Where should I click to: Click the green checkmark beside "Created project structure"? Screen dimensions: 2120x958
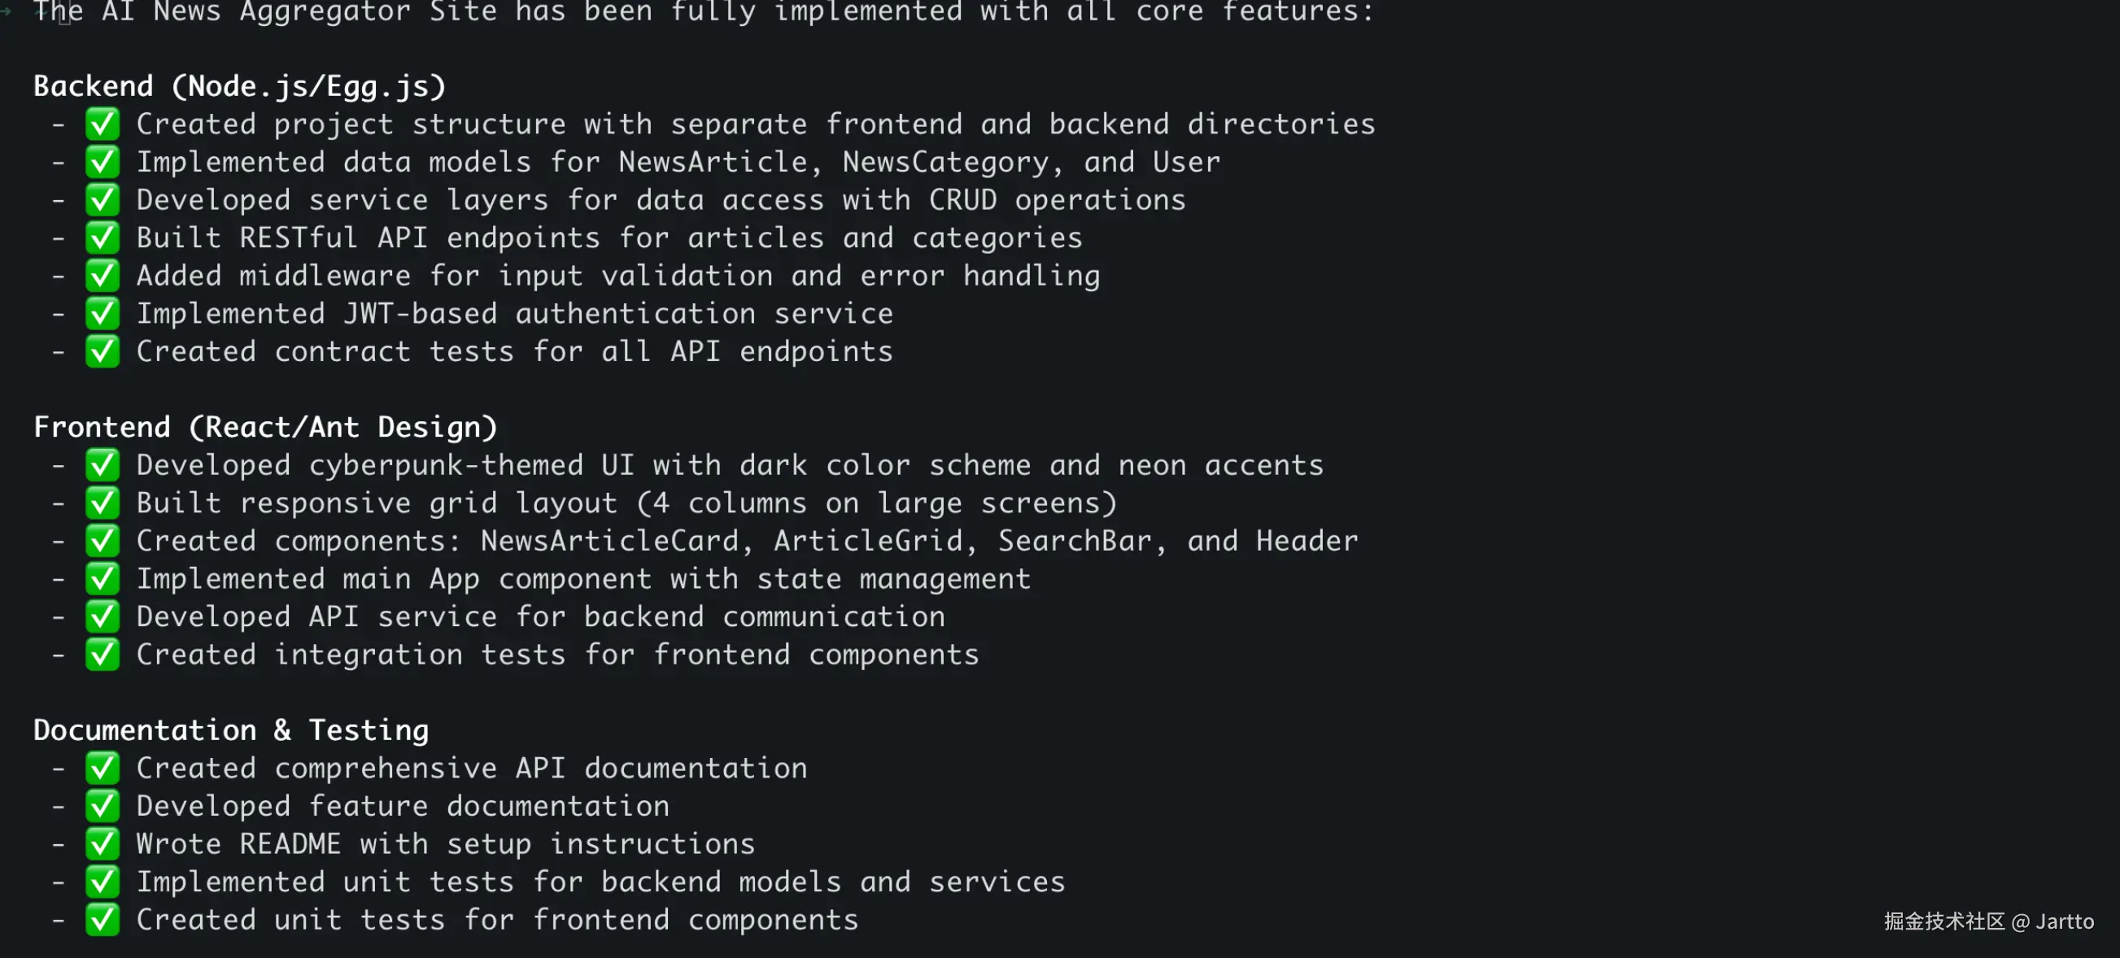click(x=102, y=124)
